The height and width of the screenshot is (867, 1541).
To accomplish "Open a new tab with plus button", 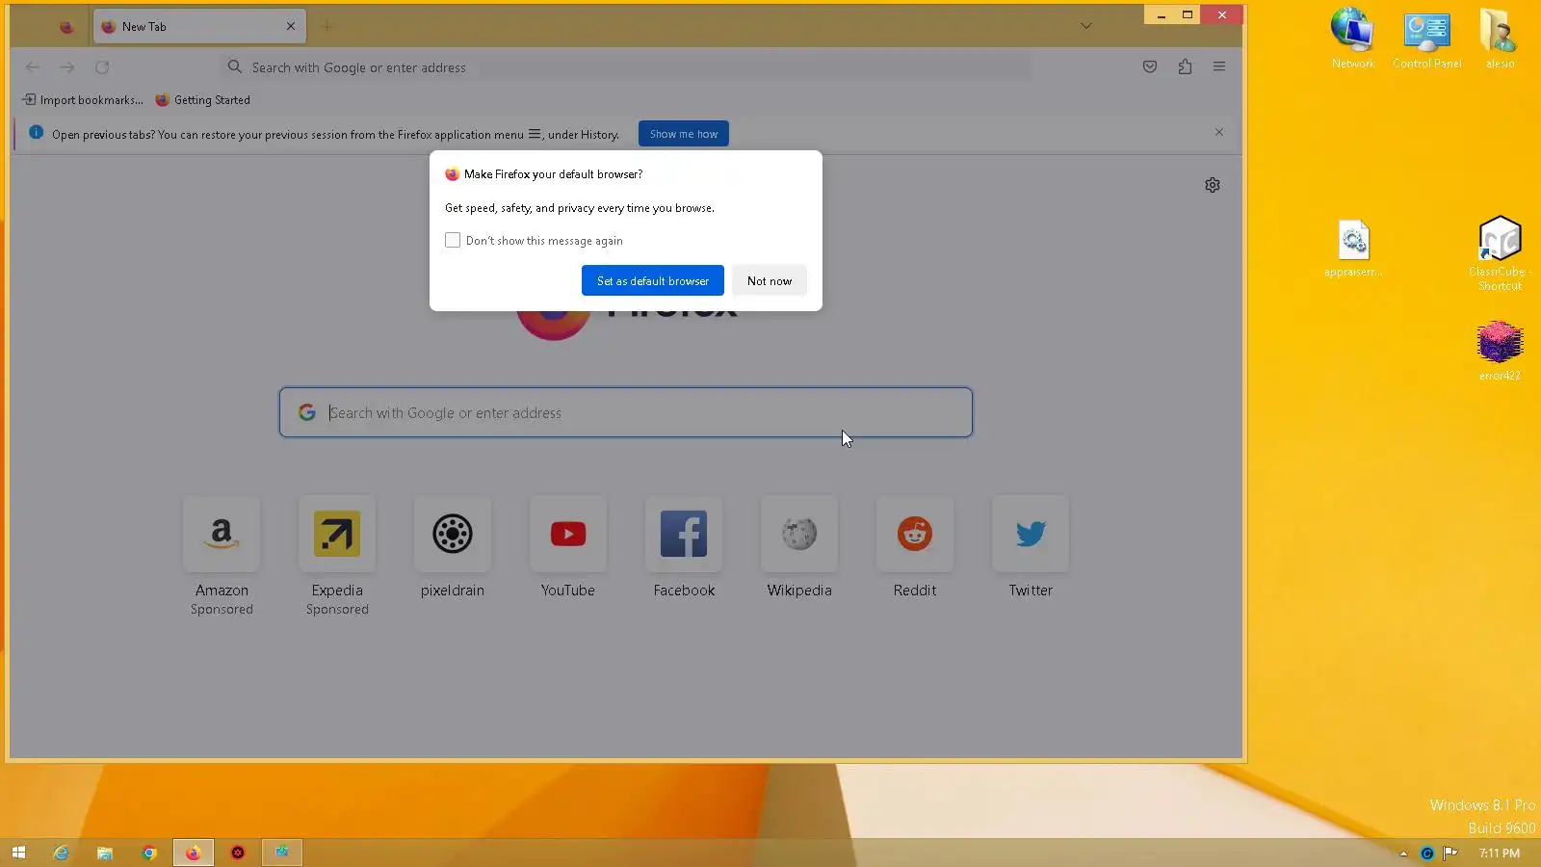I will (326, 27).
